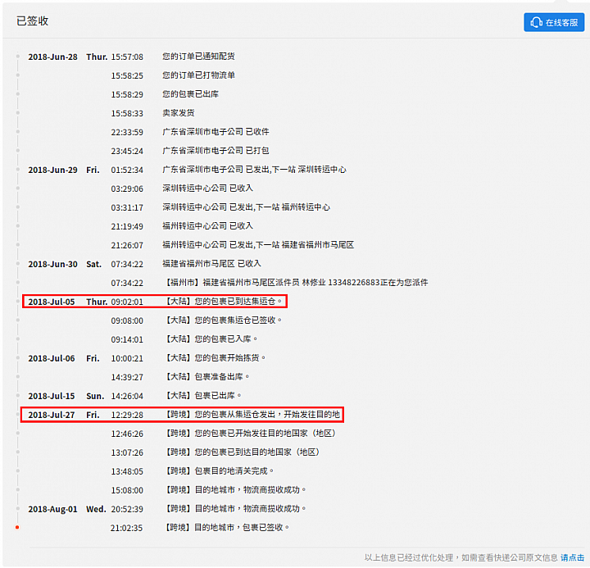
Task: Select 您的包裹集运仓已签收 entry
Action: [224, 320]
